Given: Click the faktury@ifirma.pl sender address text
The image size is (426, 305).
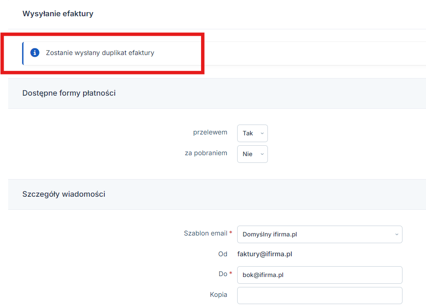Looking at the screenshot, I should pos(265,254).
